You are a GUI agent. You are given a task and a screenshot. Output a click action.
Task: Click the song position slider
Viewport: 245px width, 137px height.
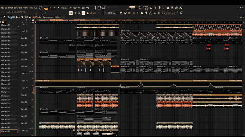(113, 8)
